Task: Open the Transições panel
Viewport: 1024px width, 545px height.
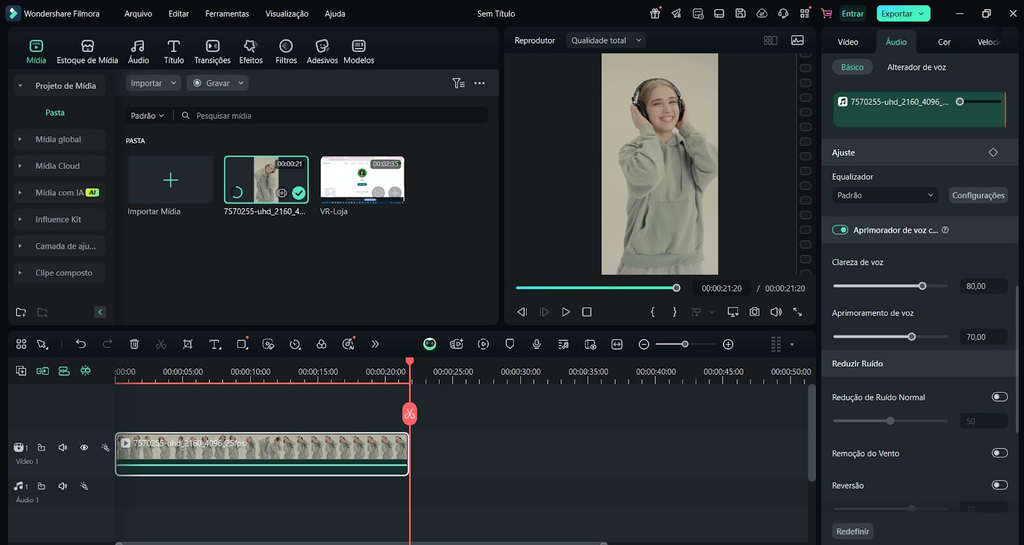Action: pos(212,51)
